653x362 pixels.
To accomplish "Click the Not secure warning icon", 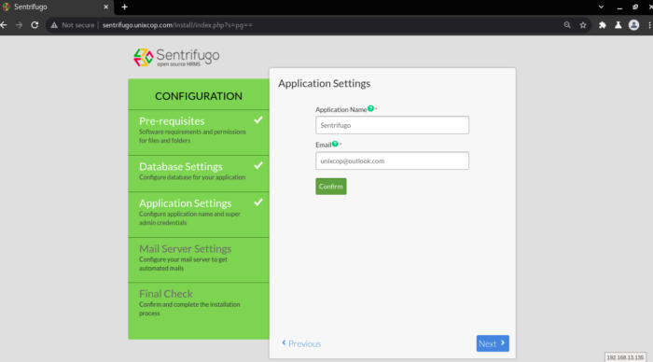I will pyautogui.click(x=54, y=25).
